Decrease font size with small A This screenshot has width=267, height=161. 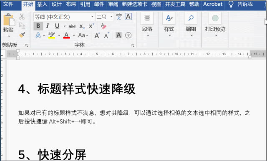click(107, 35)
